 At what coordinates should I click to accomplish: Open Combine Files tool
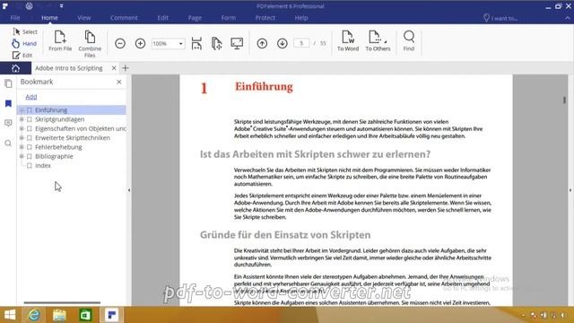(90, 44)
